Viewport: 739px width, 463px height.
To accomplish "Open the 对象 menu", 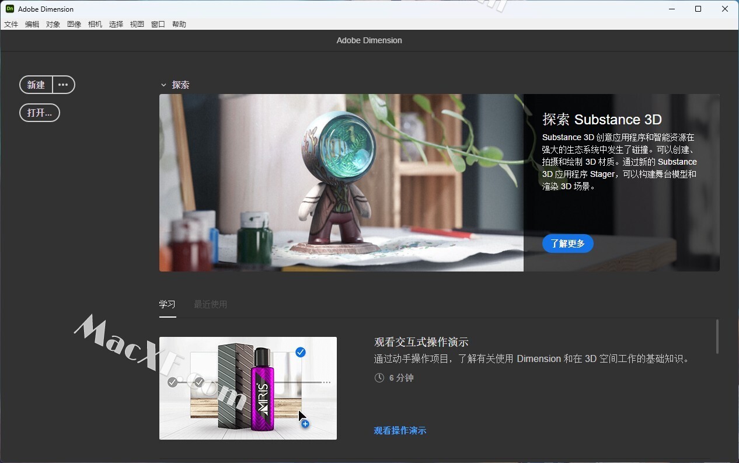I will coord(53,24).
